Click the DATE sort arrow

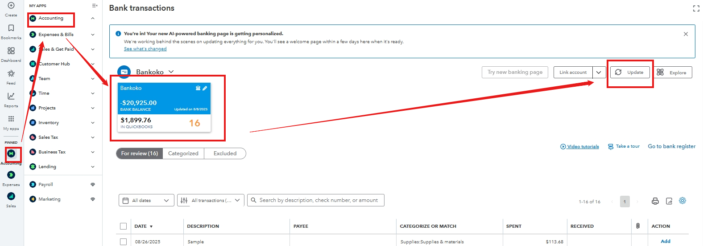tap(151, 226)
